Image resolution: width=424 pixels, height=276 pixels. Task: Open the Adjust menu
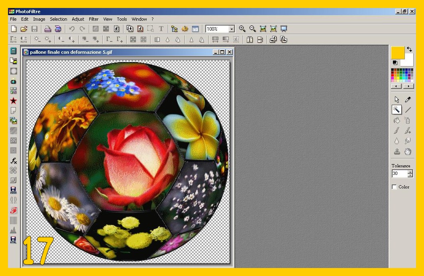click(78, 19)
